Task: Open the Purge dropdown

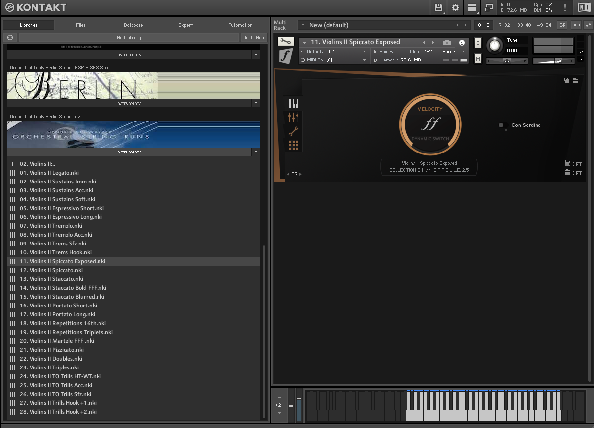Action: tap(463, 52)
